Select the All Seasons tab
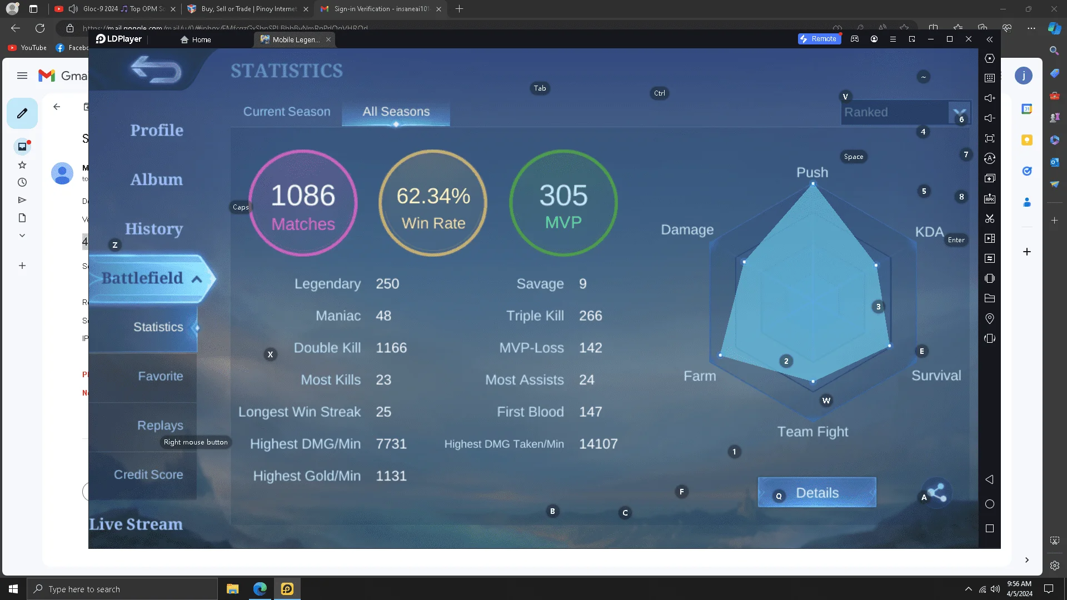The height and width of the screenshot is (600, 1067). tap(396, 112)
